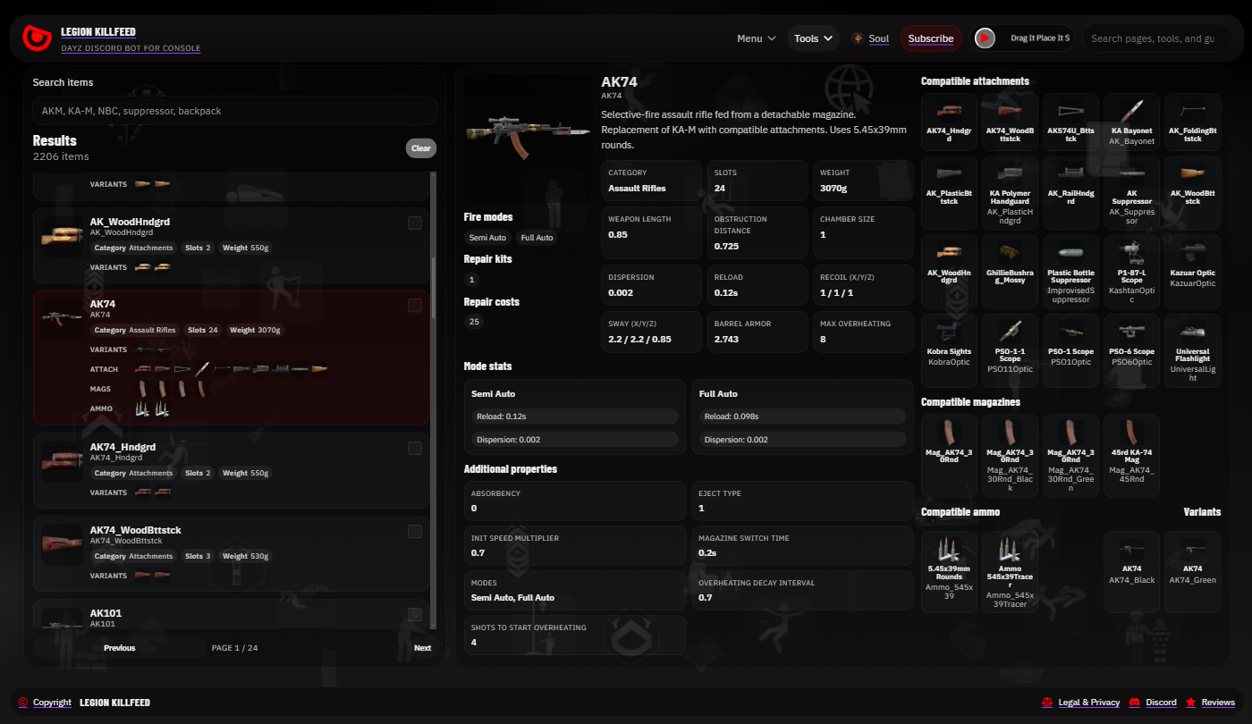The image size is (1252, 724).
Task: Select the Mag_AK74_30Rnd_Green magazine card
Action: 1070,455
